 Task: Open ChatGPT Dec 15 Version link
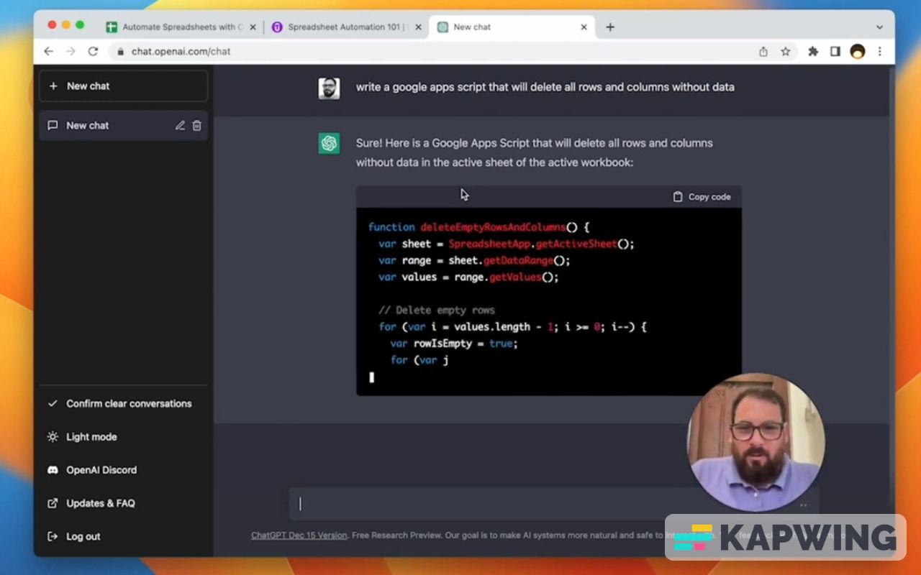pyautogui.click(x=299, y=535)
